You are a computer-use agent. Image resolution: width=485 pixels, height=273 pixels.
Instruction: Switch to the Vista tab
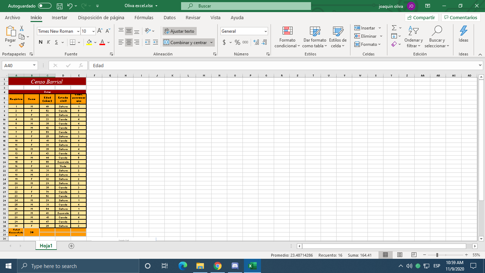(x=216, y=17)
